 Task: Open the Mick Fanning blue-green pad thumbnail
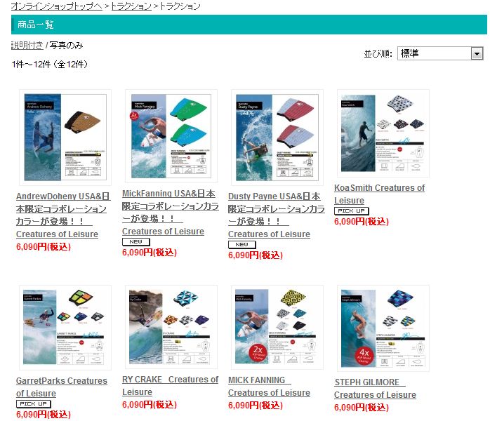coord(171,136)
